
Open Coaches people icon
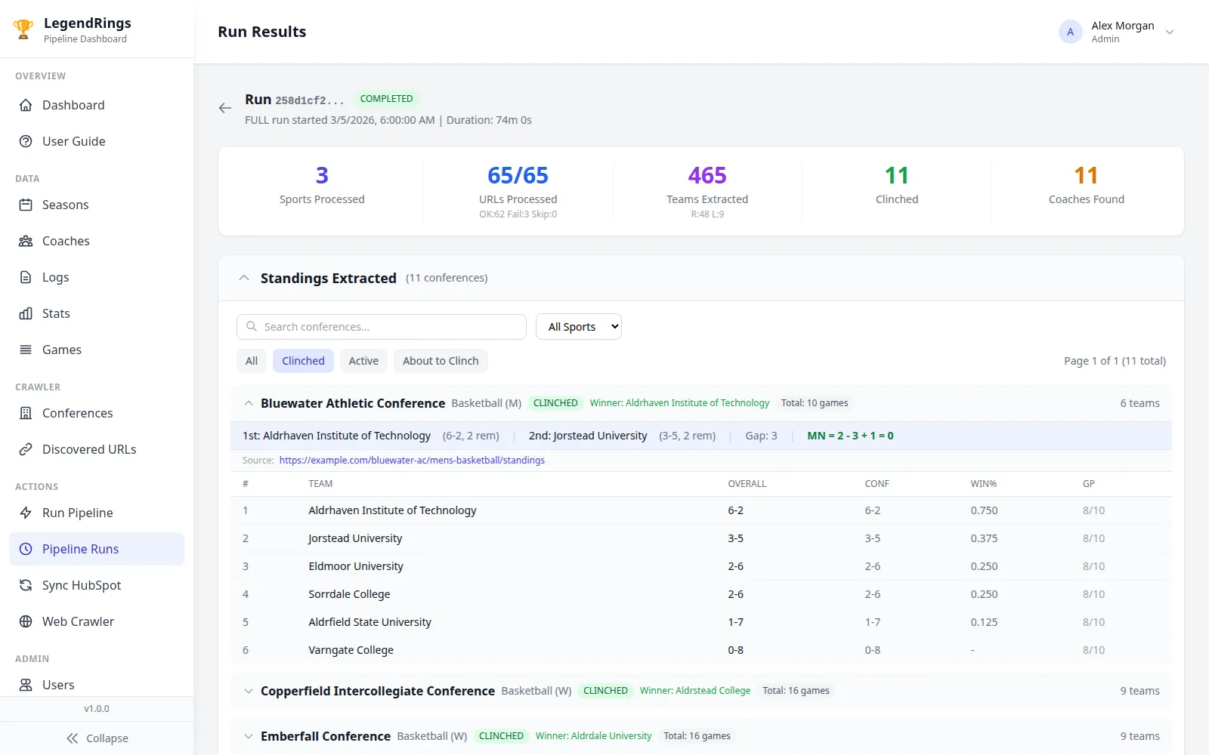pyautogui.click(x=26, y=241)
